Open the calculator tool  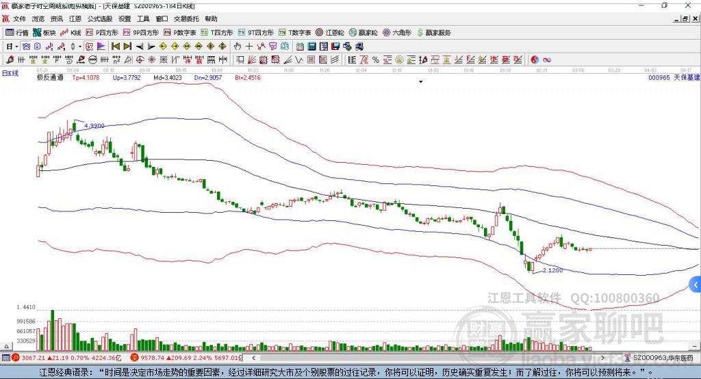(311, 47)
